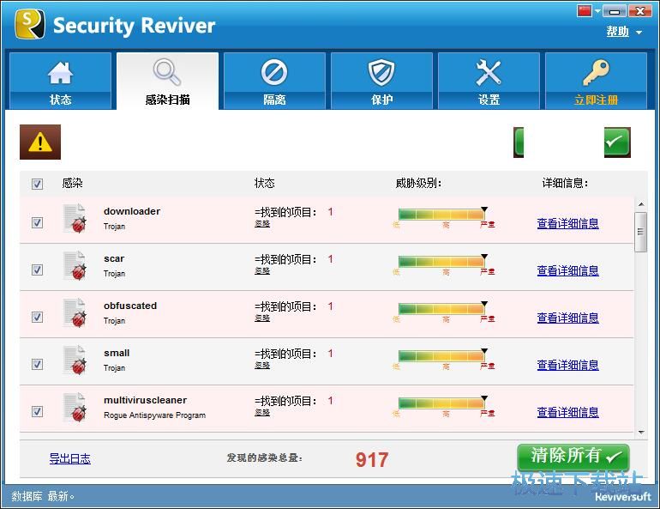This screenshot has height=509, width=660.
Task: Click the Rogue Antispyware Program label
Action: 154,415
